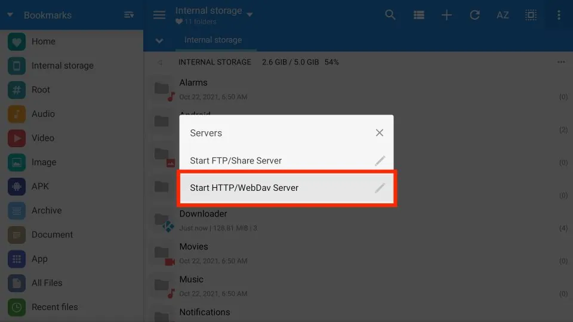Start HTTP/WebDav Server
The height and width of the screenshot is (322, 573).
tap(286, 188)
